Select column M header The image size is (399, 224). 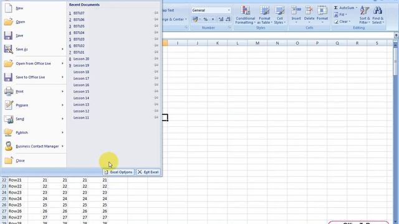coord(257,43)
